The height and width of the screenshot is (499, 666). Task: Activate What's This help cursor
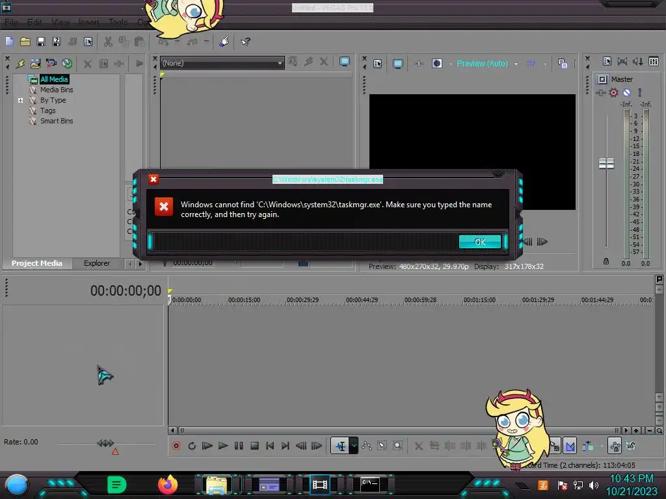pos(245,42)
